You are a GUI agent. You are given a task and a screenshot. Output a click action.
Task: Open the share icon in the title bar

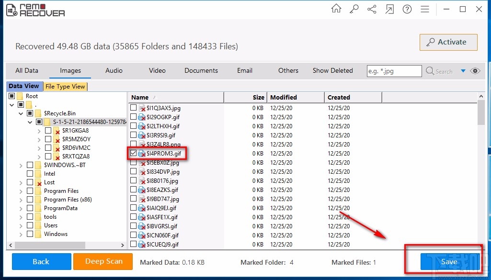click(x=372, y=9)
